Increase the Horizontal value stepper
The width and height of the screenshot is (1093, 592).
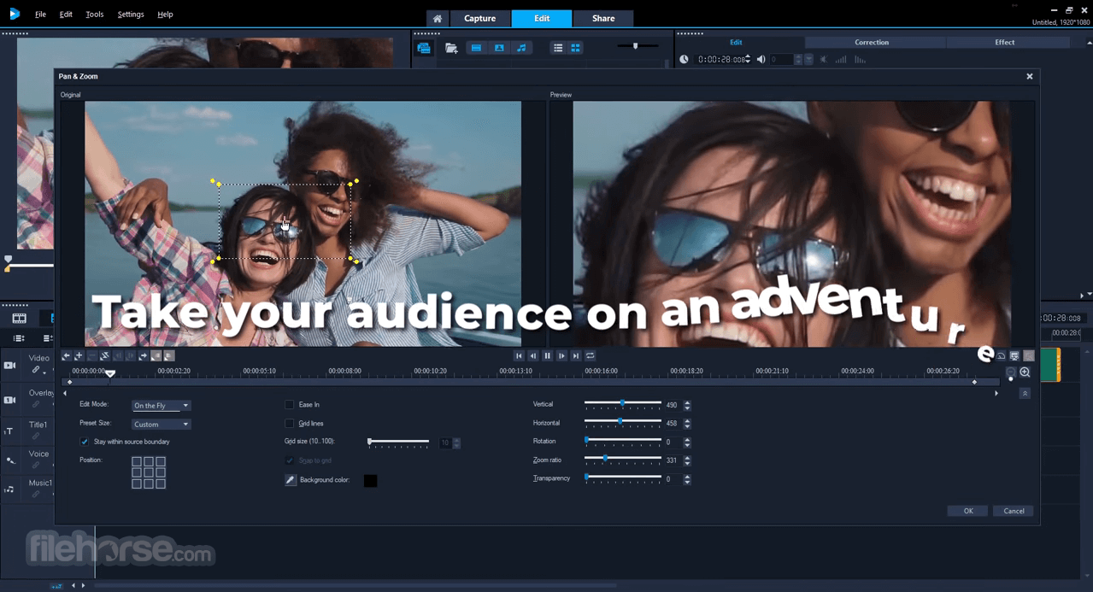tap(687, 420)
